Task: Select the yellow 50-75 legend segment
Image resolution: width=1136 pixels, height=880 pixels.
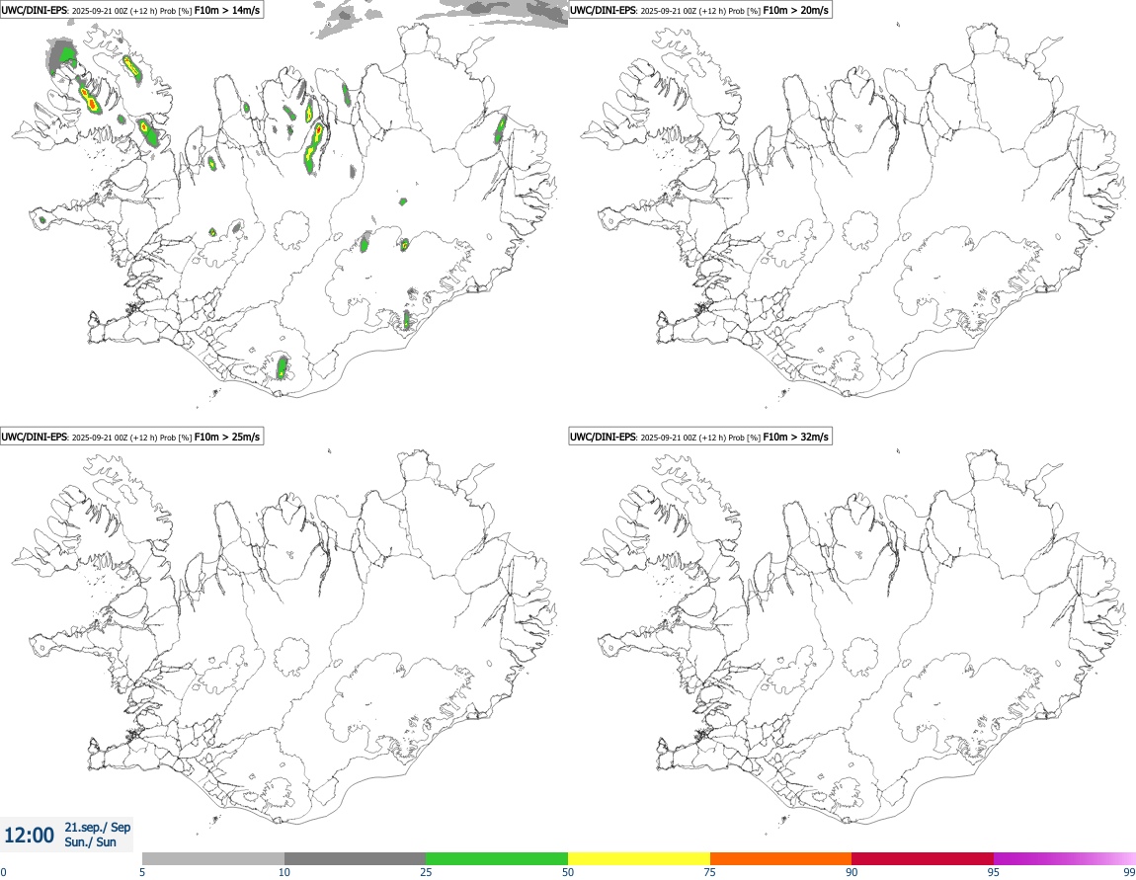Action: point(639,859)
